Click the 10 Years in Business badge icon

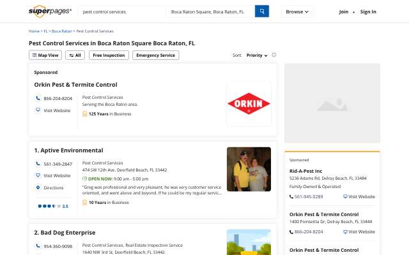coord(85,202)
